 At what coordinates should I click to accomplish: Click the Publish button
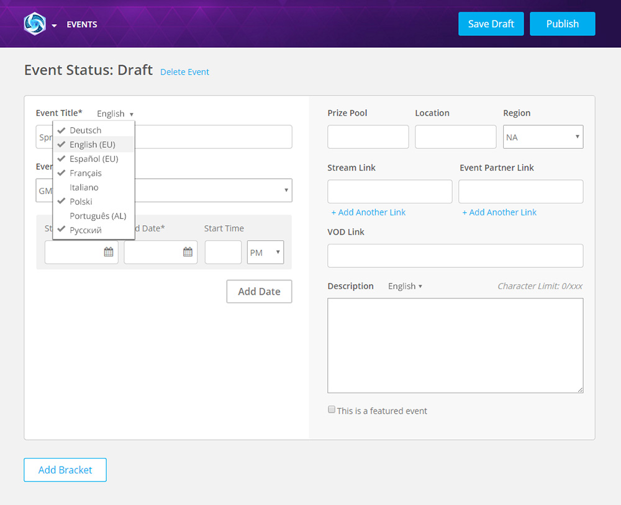coord(562,24)
